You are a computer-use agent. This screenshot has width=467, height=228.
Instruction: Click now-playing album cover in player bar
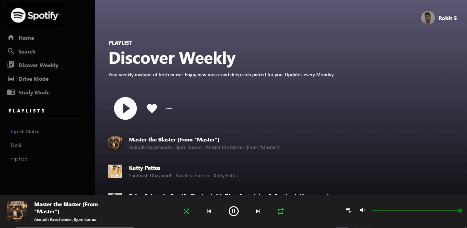pyautogui.click(x=17, y=211)
